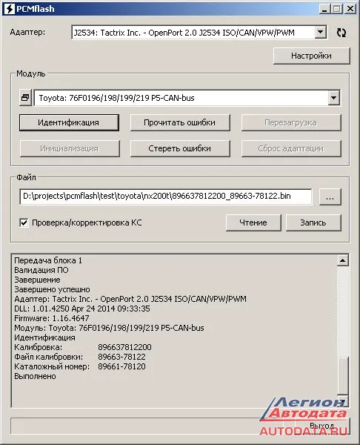Click in the file path field
This screenshot has width=360, height=445.
[165, 197]
